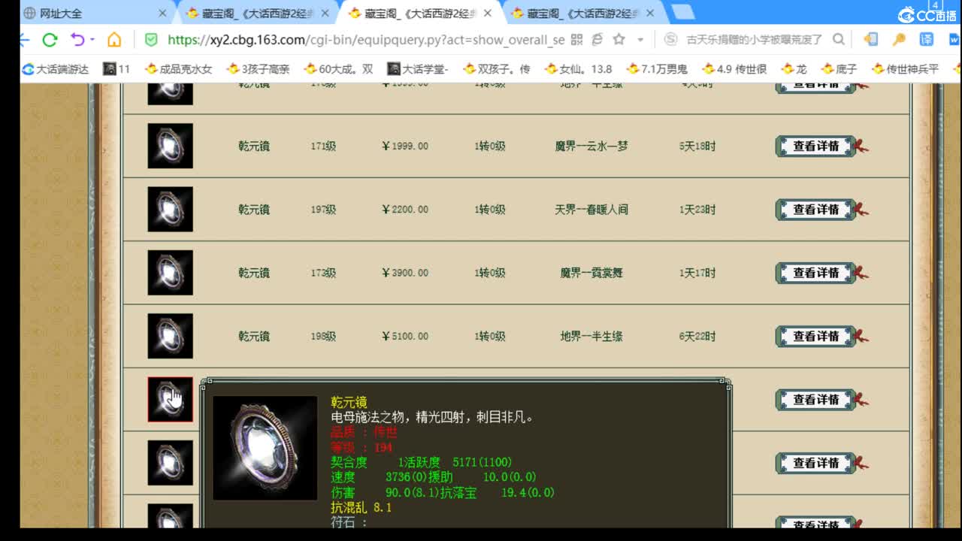Open bookmark 大话端游达
This screenshot has height=541, width=962.
(56, 69)
